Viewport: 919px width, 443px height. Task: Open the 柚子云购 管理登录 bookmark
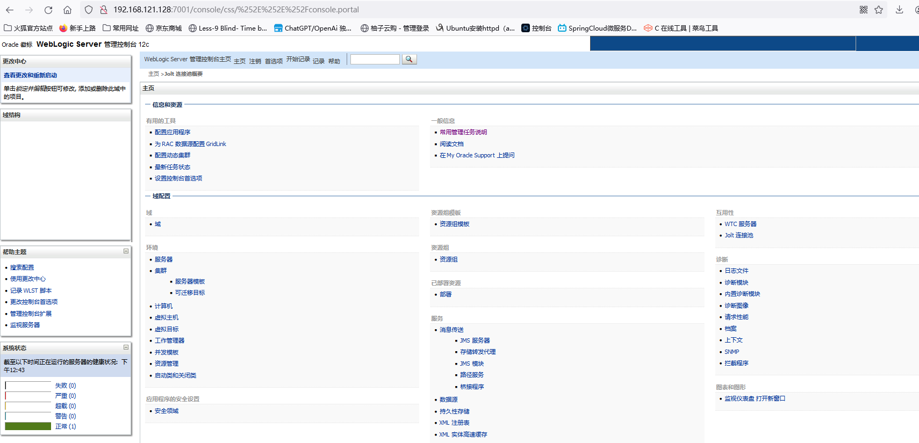394,28
